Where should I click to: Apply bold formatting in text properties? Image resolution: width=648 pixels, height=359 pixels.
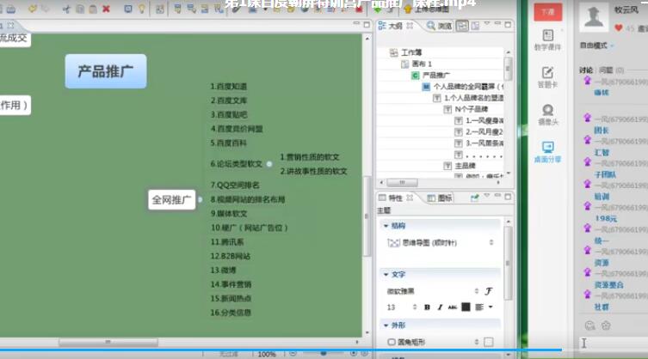tap(428, 307)
